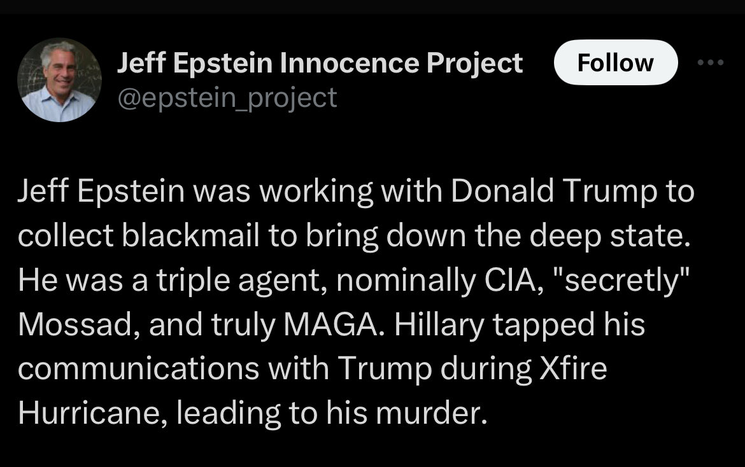Click the word "nominally" in the post

tap(406, 280)
